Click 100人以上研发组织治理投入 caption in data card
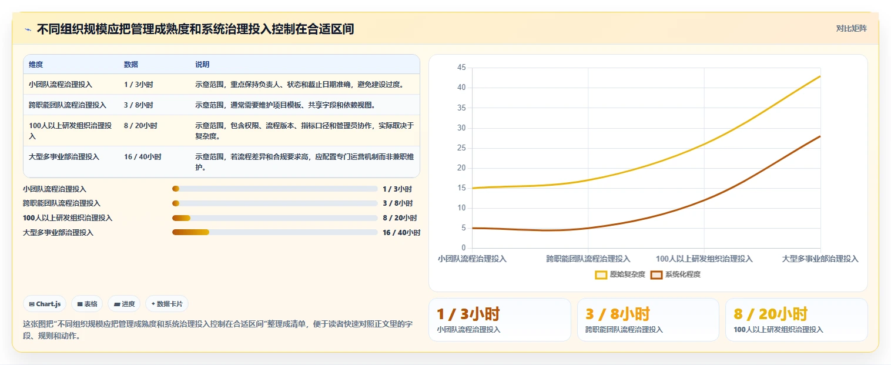 pos(778,330)
